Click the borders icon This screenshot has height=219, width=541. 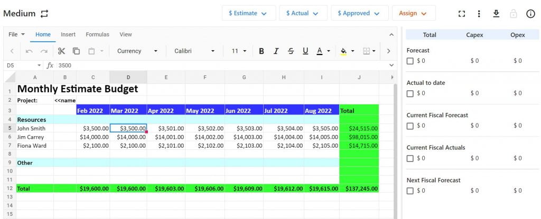(367, 51)
